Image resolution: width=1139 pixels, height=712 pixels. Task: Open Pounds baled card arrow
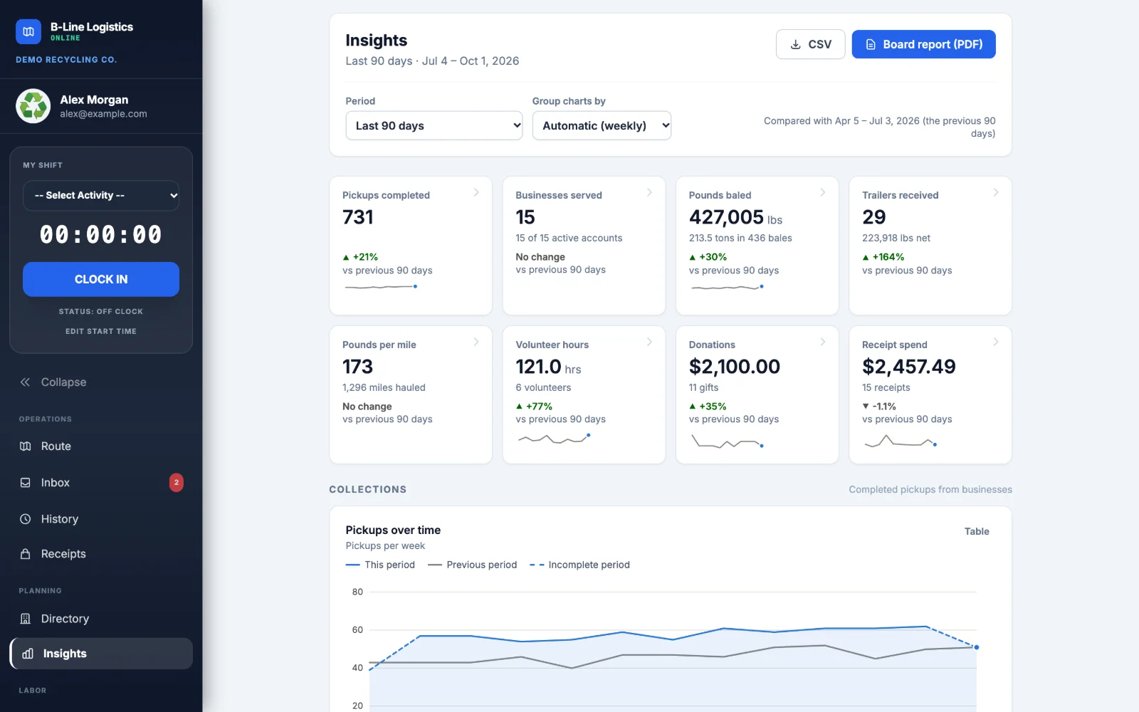[823, 192]
